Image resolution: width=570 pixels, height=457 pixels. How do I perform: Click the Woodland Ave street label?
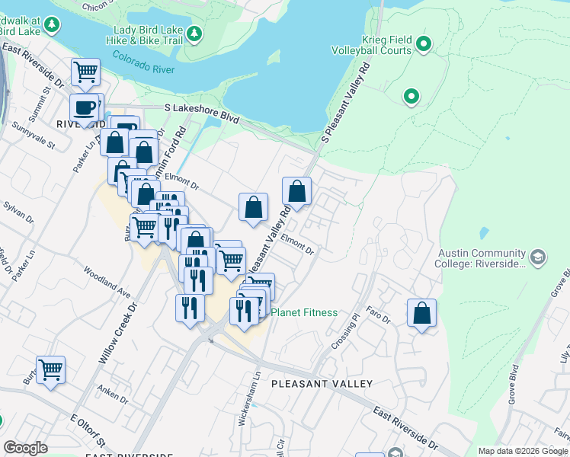coord(107,283)
